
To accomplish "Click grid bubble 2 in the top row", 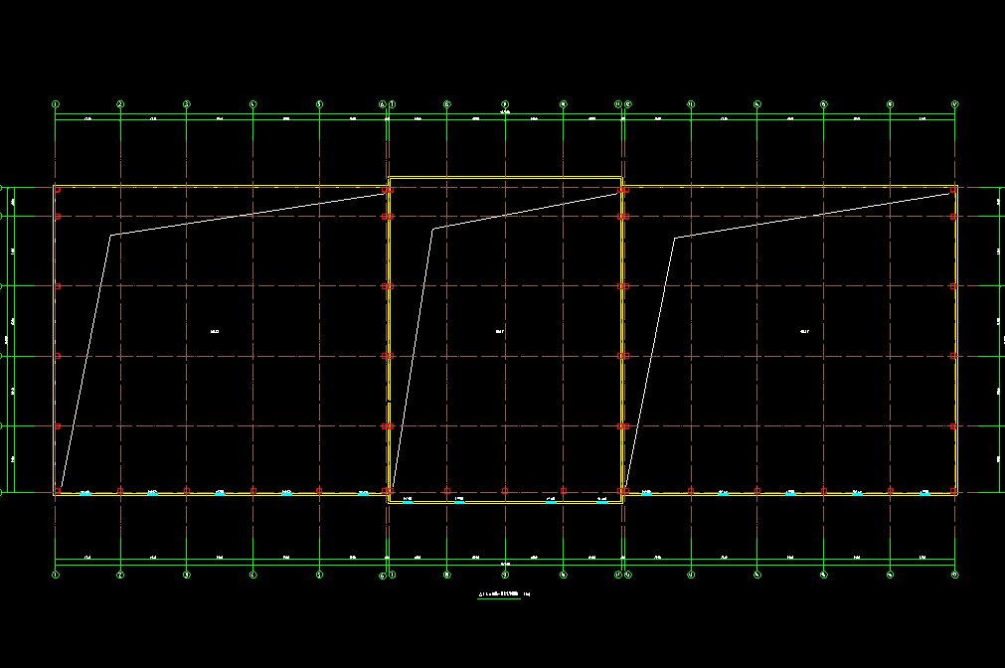I will [x=120, y=103].
